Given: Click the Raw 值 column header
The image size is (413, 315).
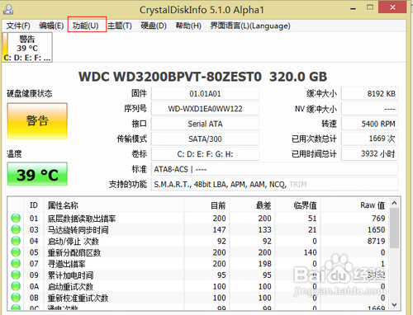Looking at the screenshot, I should coord(354,205).
